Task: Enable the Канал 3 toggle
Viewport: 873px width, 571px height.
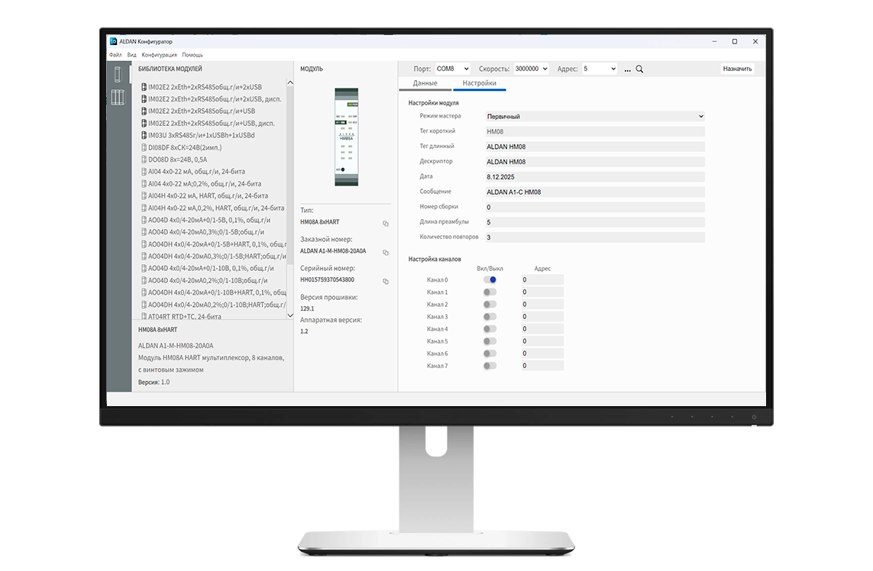Action: coord(490,317)
